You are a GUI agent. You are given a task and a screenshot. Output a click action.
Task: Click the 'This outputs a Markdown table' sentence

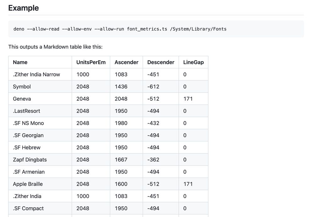click(55, 47)
